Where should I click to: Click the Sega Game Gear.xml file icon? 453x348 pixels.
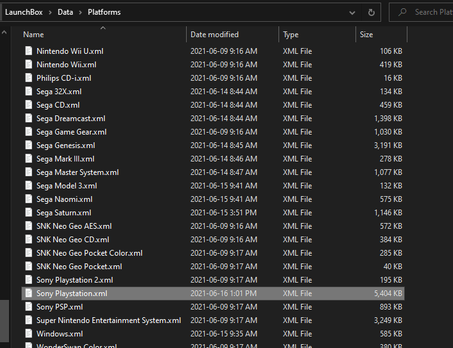tap(29, 132)
